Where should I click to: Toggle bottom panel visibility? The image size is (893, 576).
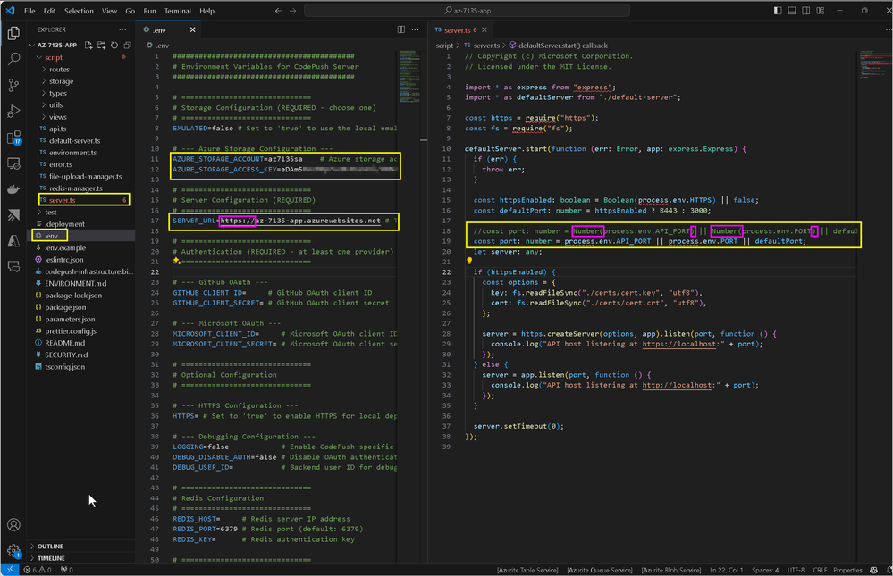(x=792, y=11)
